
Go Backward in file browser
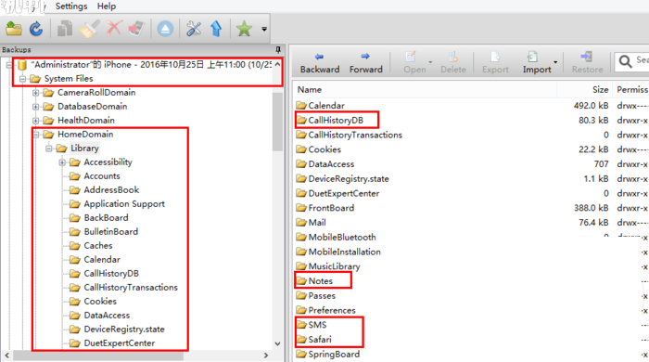click(320, 63)
